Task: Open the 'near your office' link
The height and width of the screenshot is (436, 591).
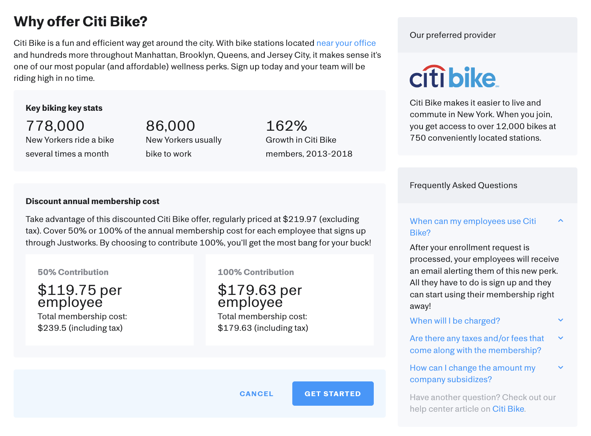Action: point(346,43)
